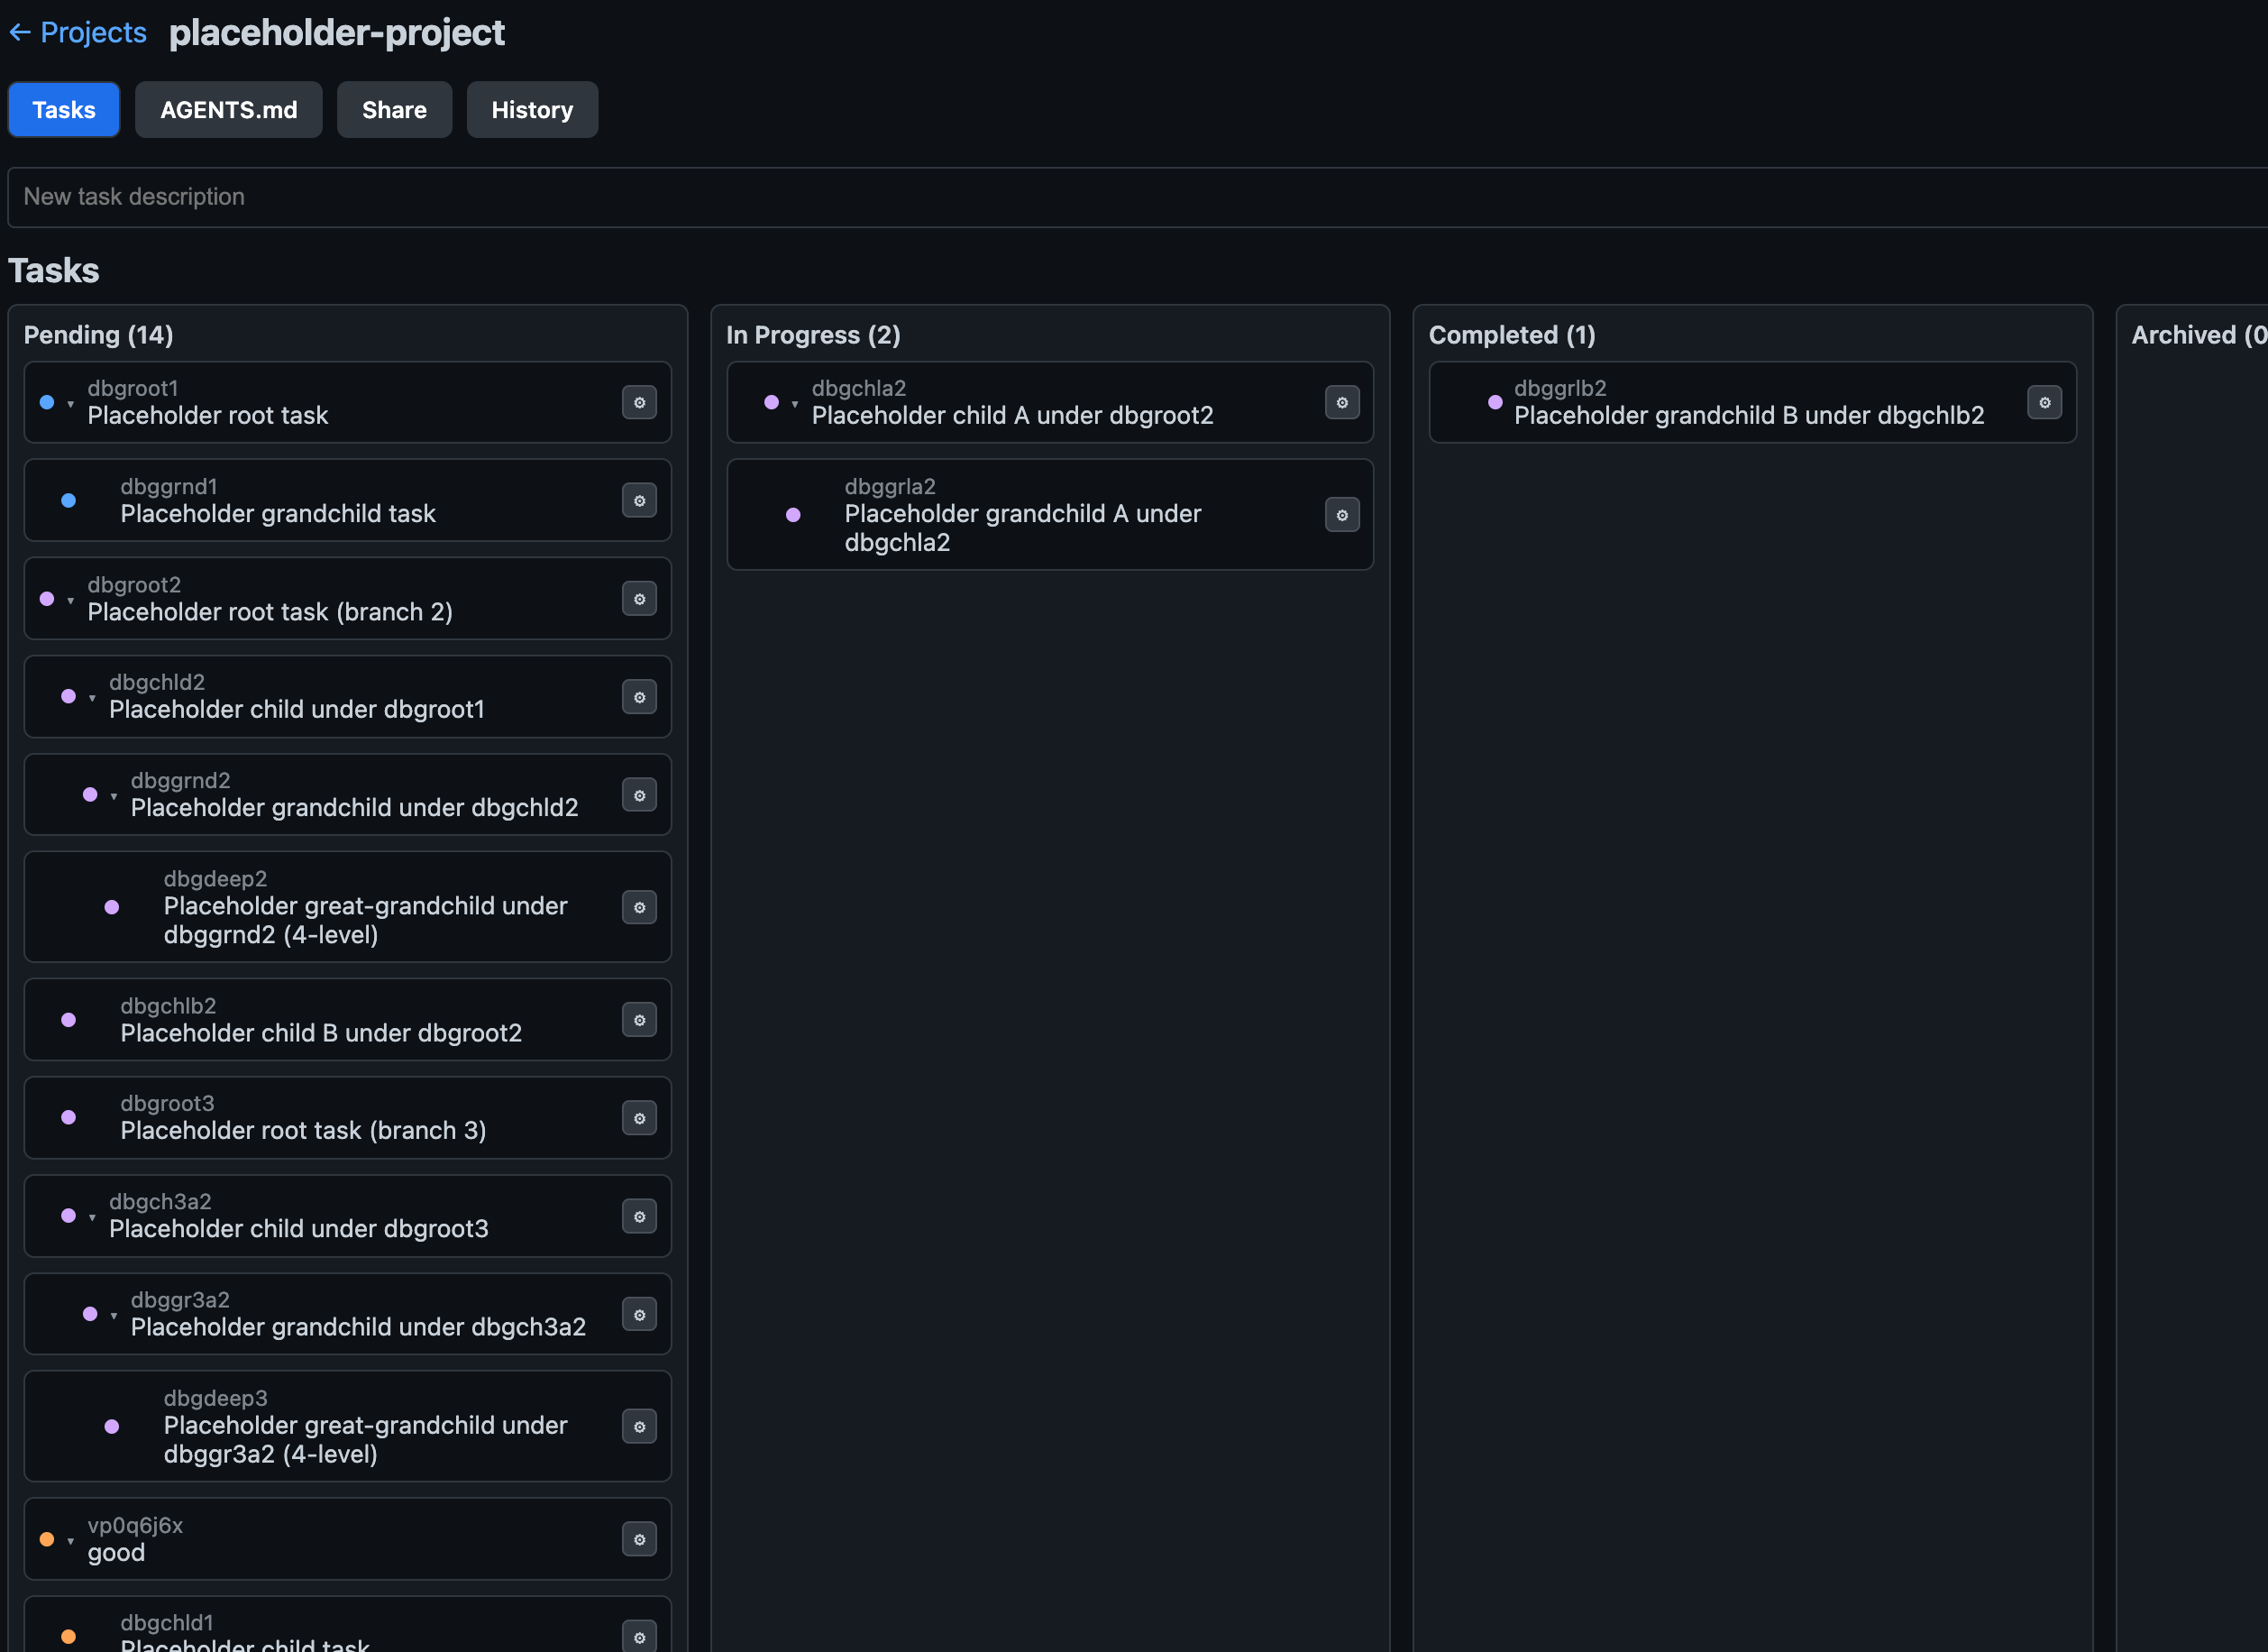Open settings gear on dbgchlb2 task
Viewport: 2268px width, 1652px height.
[x=639, y=1020]
